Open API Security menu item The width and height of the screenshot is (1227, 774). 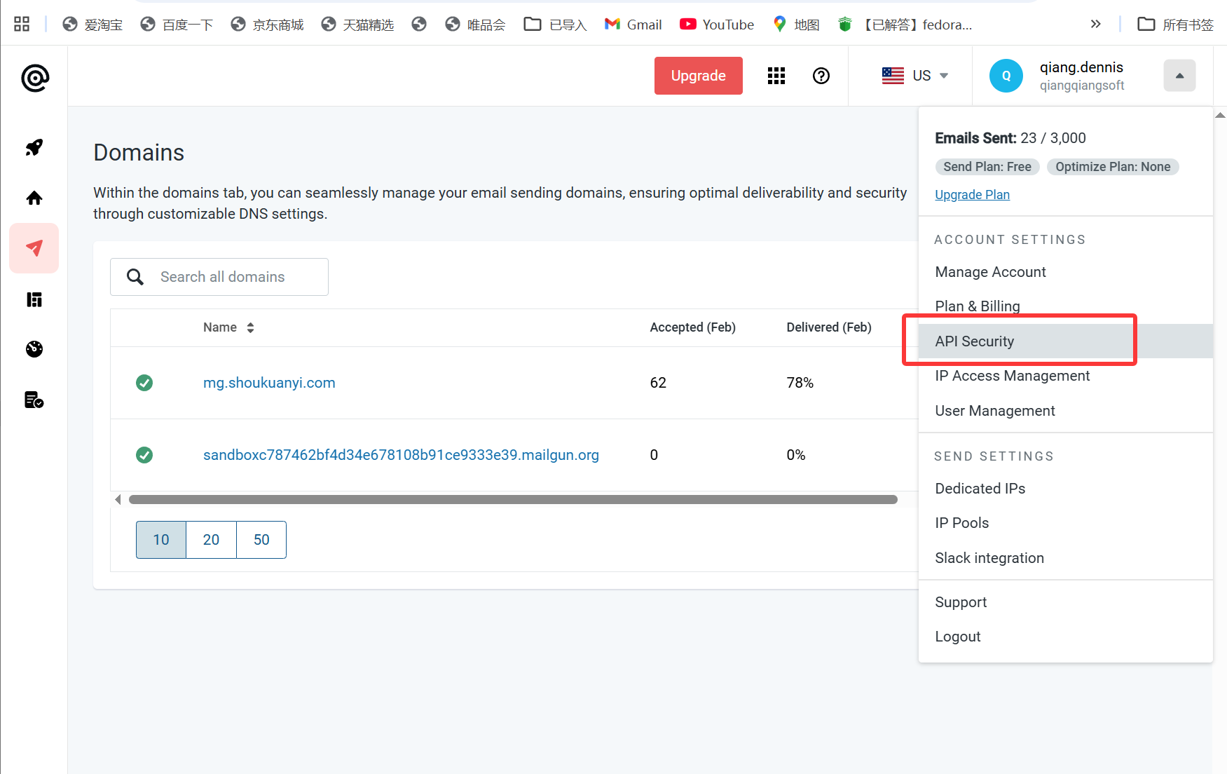coord(974,341)
